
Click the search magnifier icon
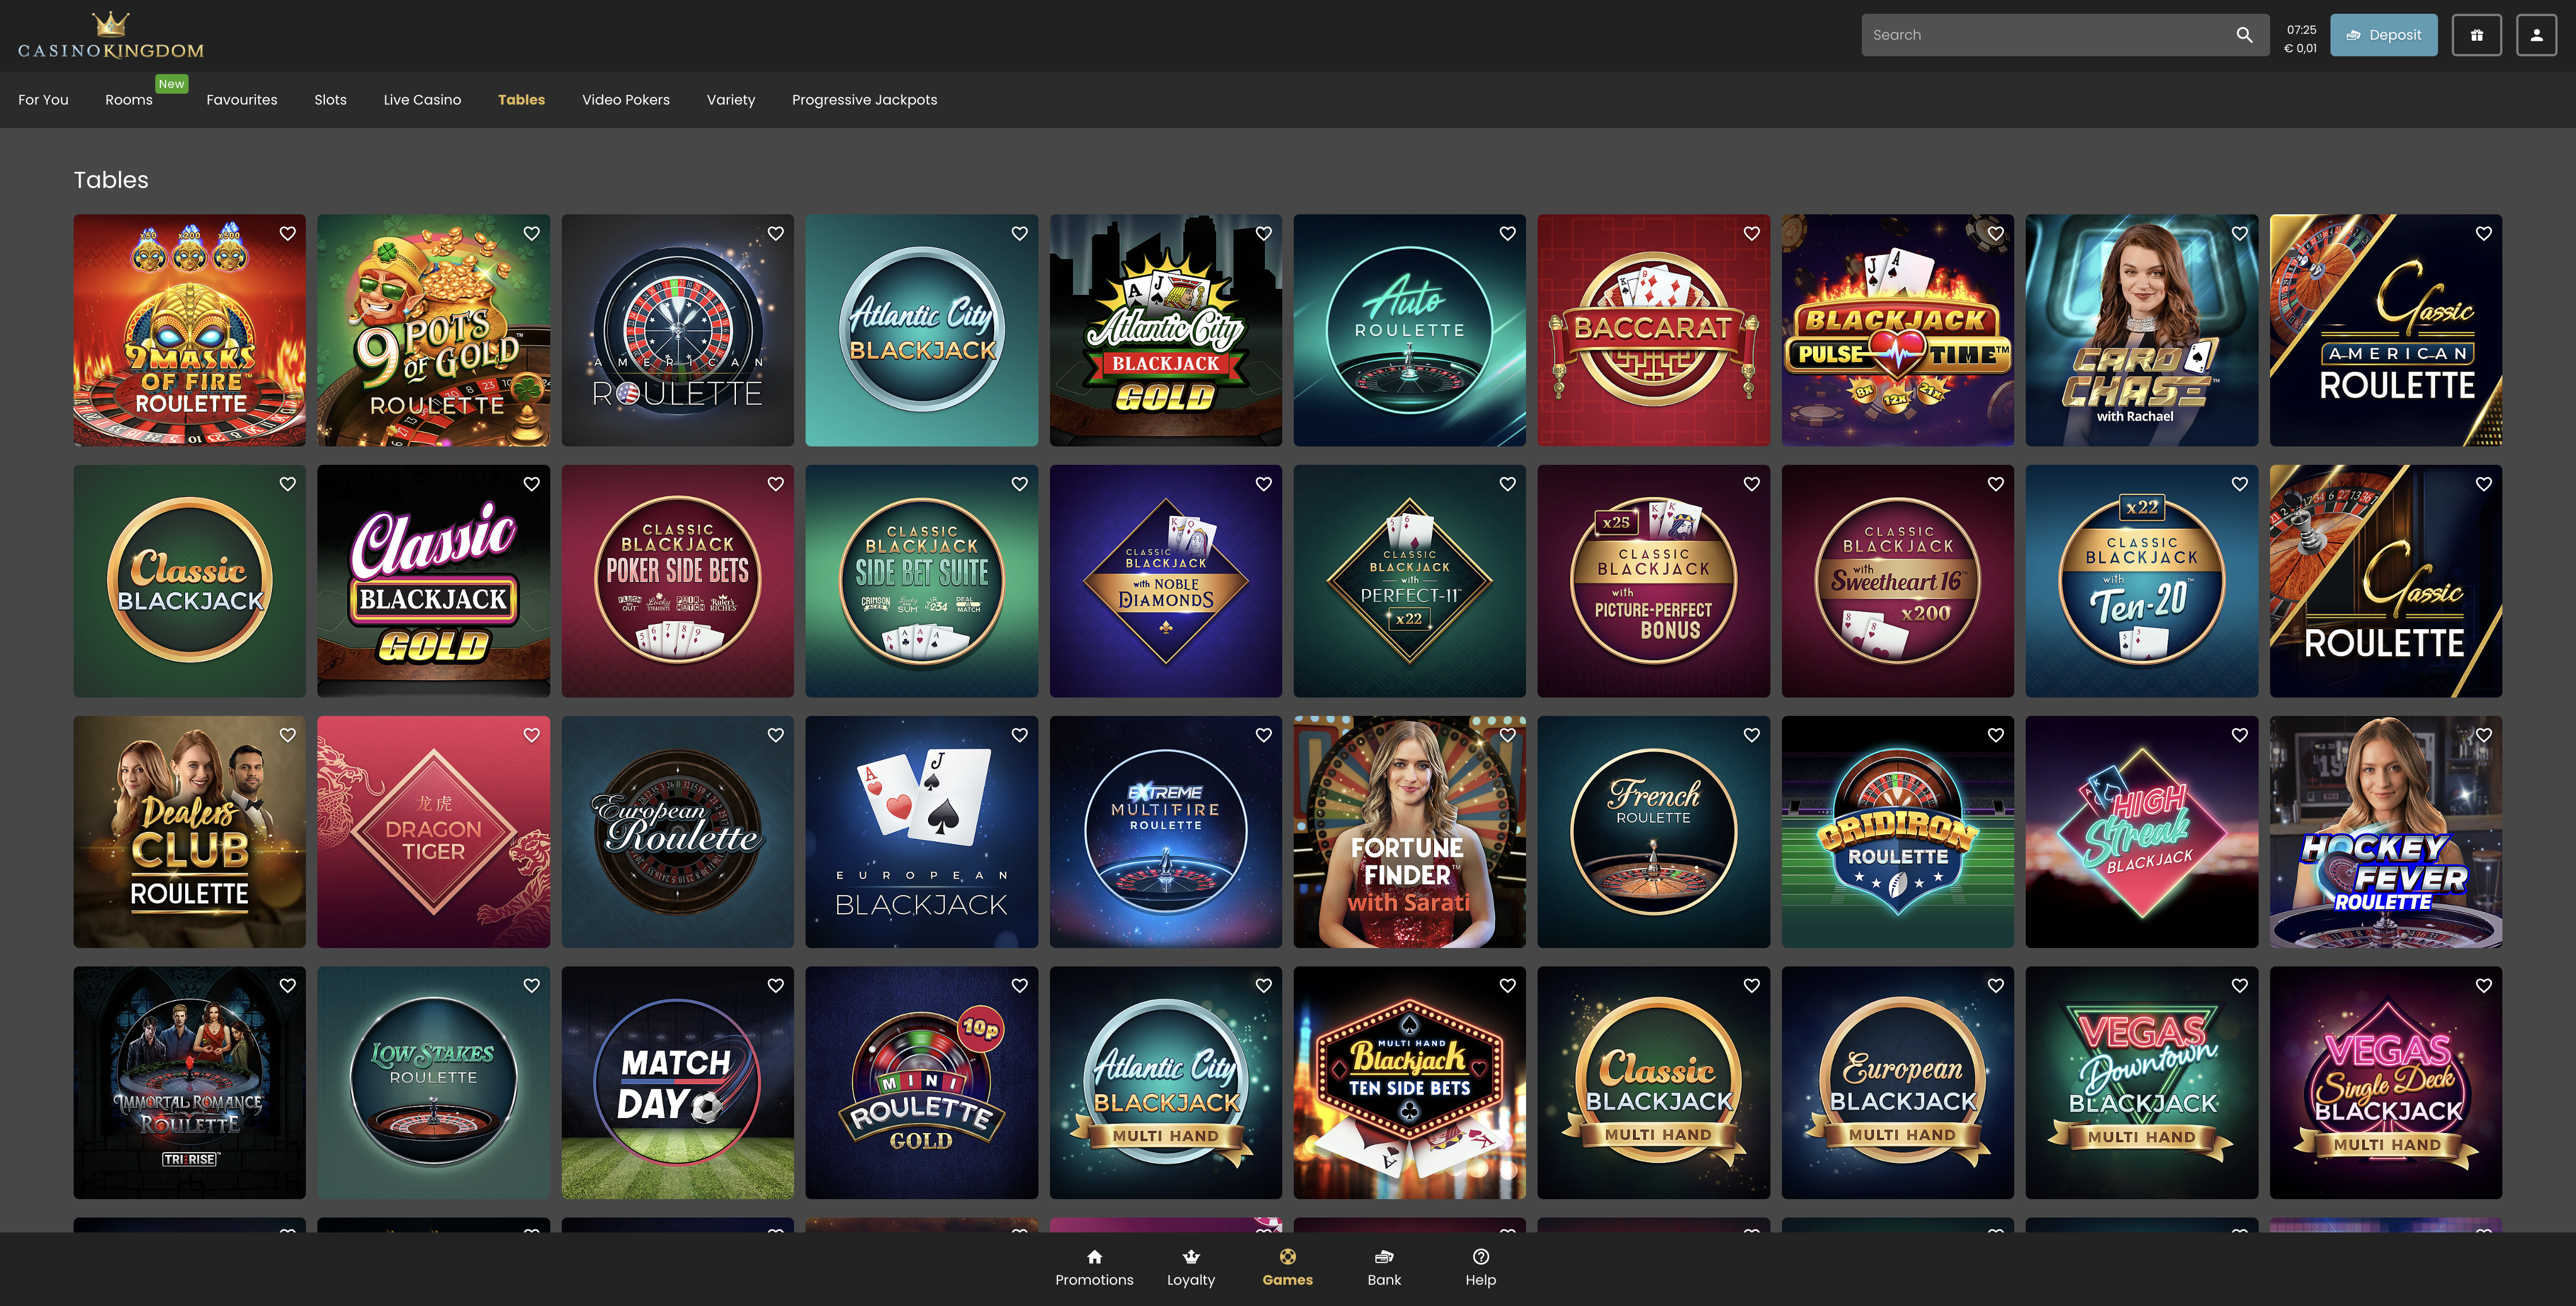point(2244,35)
